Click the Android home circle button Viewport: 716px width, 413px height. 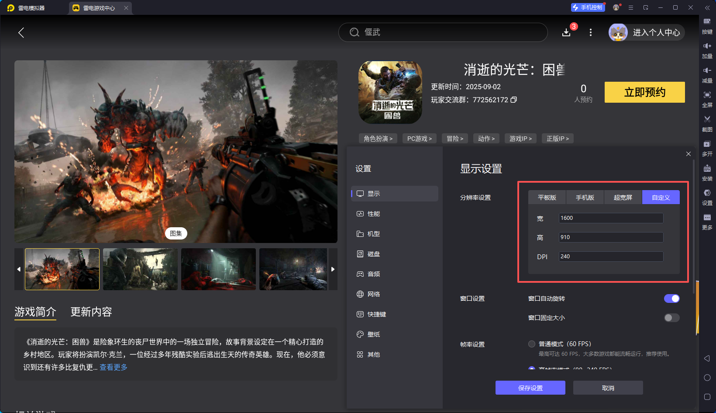tap(707, 378)
